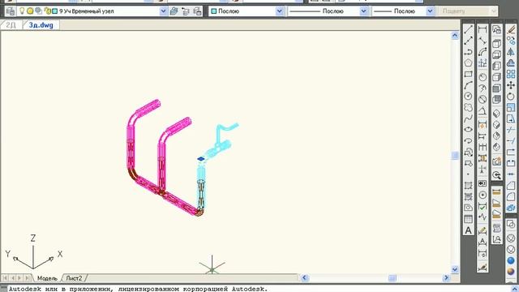The width and height of the screenshot is (519, 292).
Task: Toggle the layer on/off lightbulb
Action: (22, 11)
